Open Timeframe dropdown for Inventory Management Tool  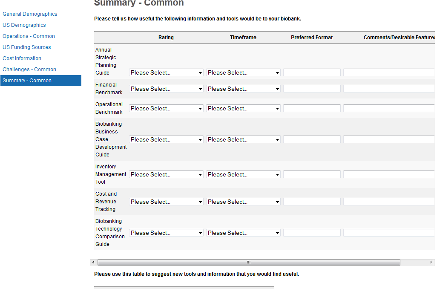click(243, 175)
